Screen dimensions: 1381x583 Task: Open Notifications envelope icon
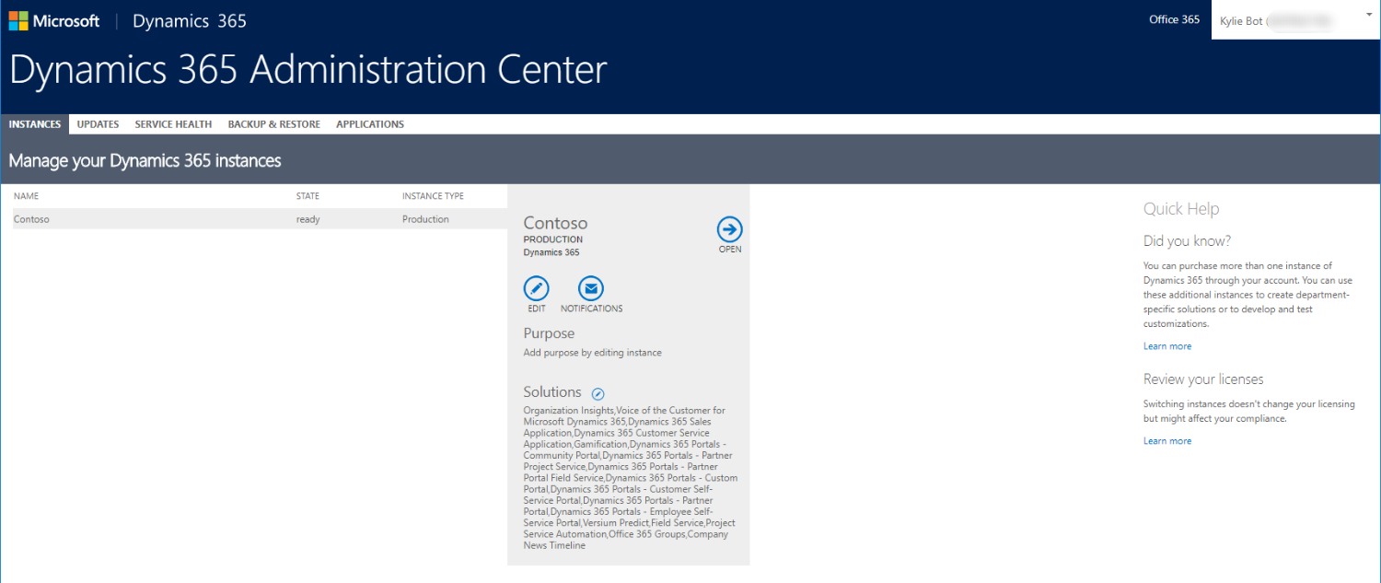[591, 288]
